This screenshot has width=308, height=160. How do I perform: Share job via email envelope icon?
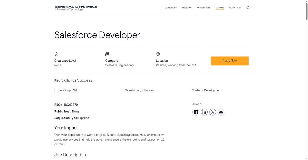point(221,112)
